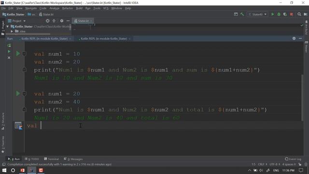Open the TODO tool window
The width and height of the screenshot is (309, 174).
31,159
